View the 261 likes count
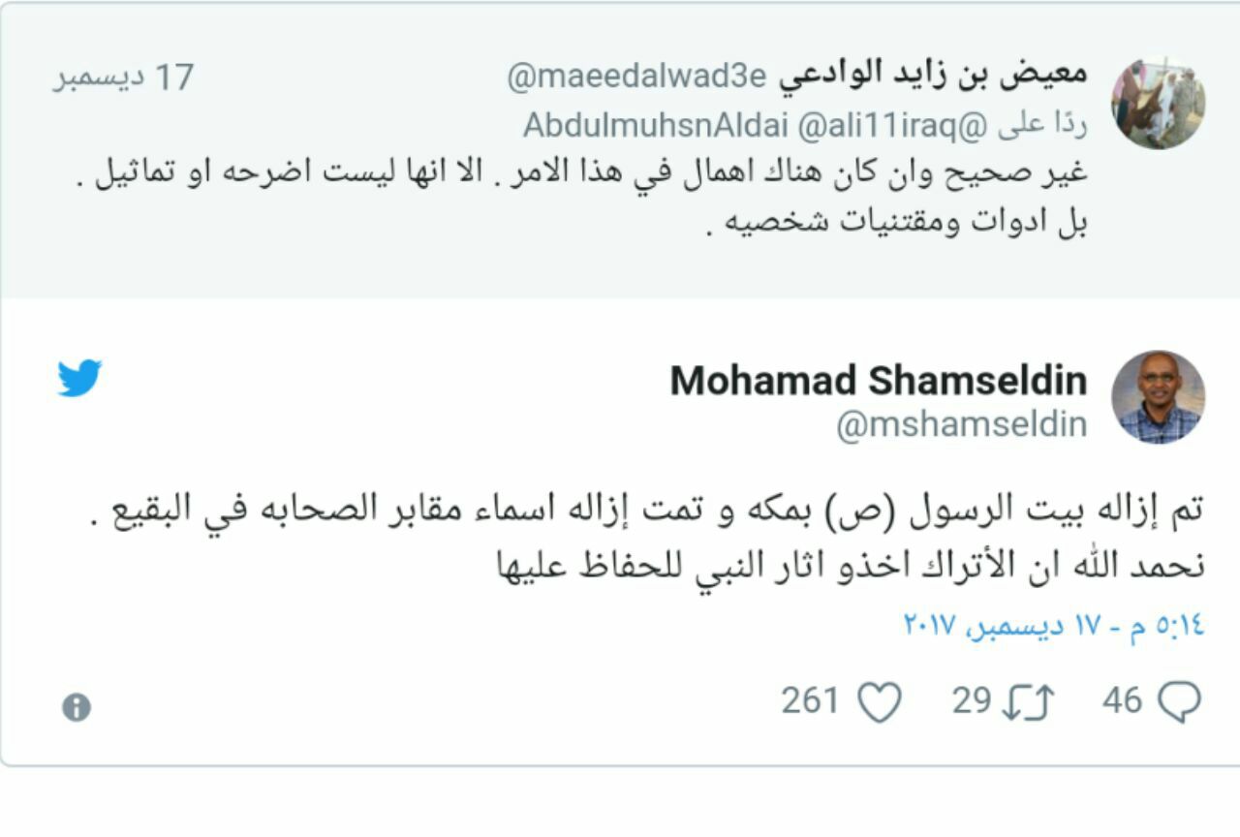Viewport: 1240px width, 837px height. pos(810,700)
